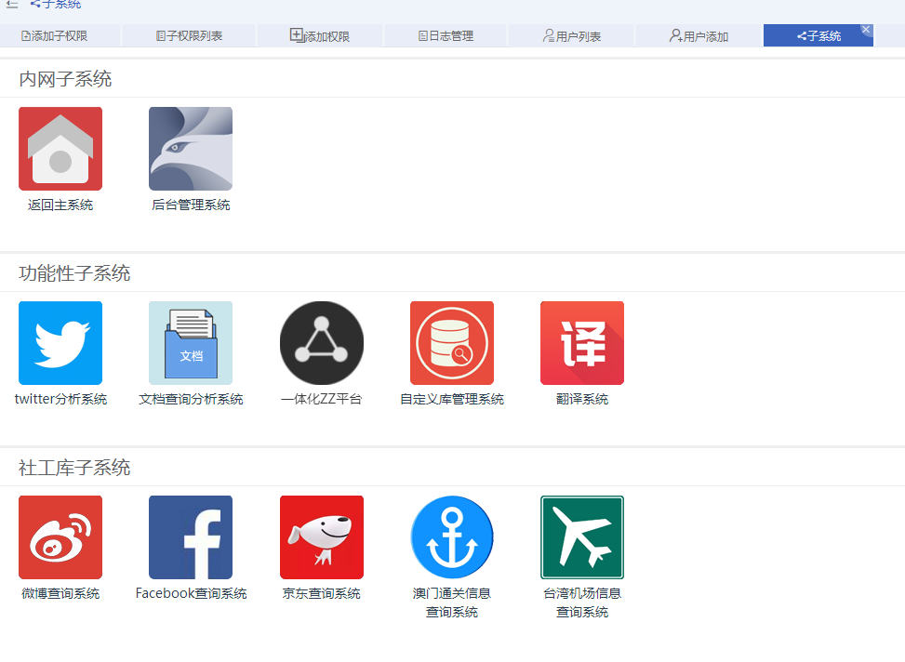Launch the 翻译系统 red icon
The image size is (905, 662).
coord(582,343)
